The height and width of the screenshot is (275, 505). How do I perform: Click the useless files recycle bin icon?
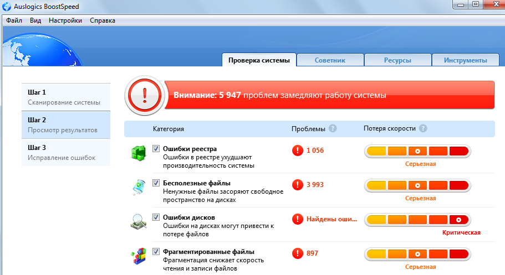(x=139, y=187)
